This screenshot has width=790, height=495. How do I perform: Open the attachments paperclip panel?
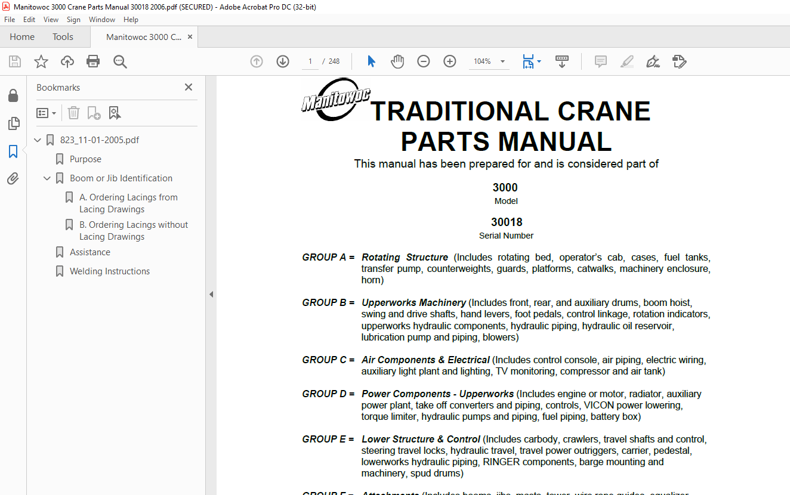tap(13, 178)
